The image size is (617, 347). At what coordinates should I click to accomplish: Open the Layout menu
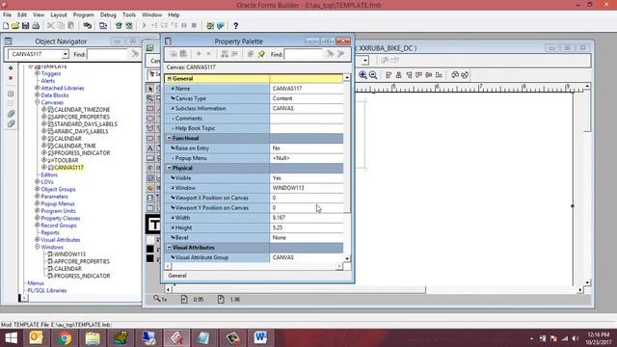(59, 15)
